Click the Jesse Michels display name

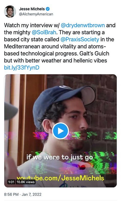pos(32,9)
